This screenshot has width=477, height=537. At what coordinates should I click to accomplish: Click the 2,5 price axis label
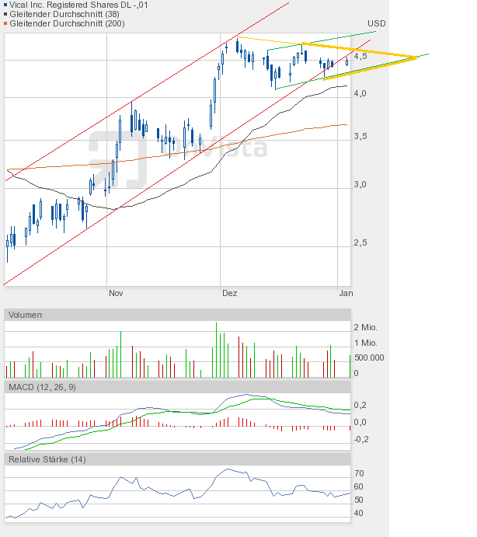click(361, 243)
